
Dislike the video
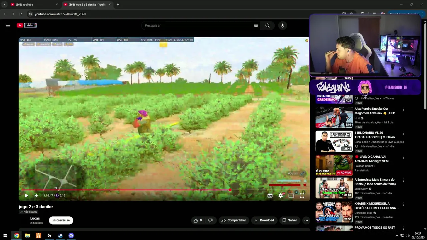[x=210, y=220]
